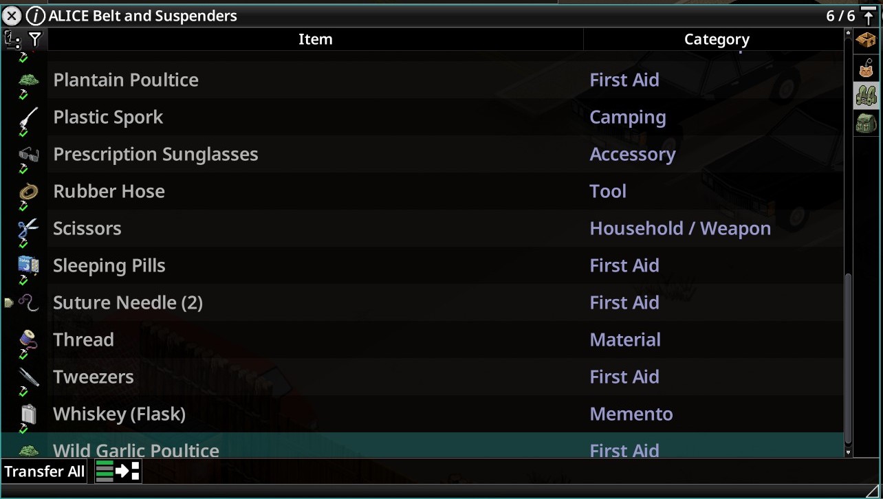This screenshot has height=499, width=883.
Task: Click the vertical scrollbar thumb
Action: click(848, 357)
